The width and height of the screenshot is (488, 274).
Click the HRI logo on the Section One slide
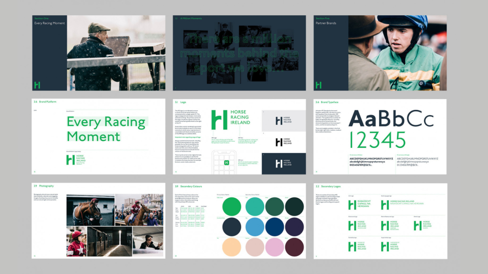[36, 85]
